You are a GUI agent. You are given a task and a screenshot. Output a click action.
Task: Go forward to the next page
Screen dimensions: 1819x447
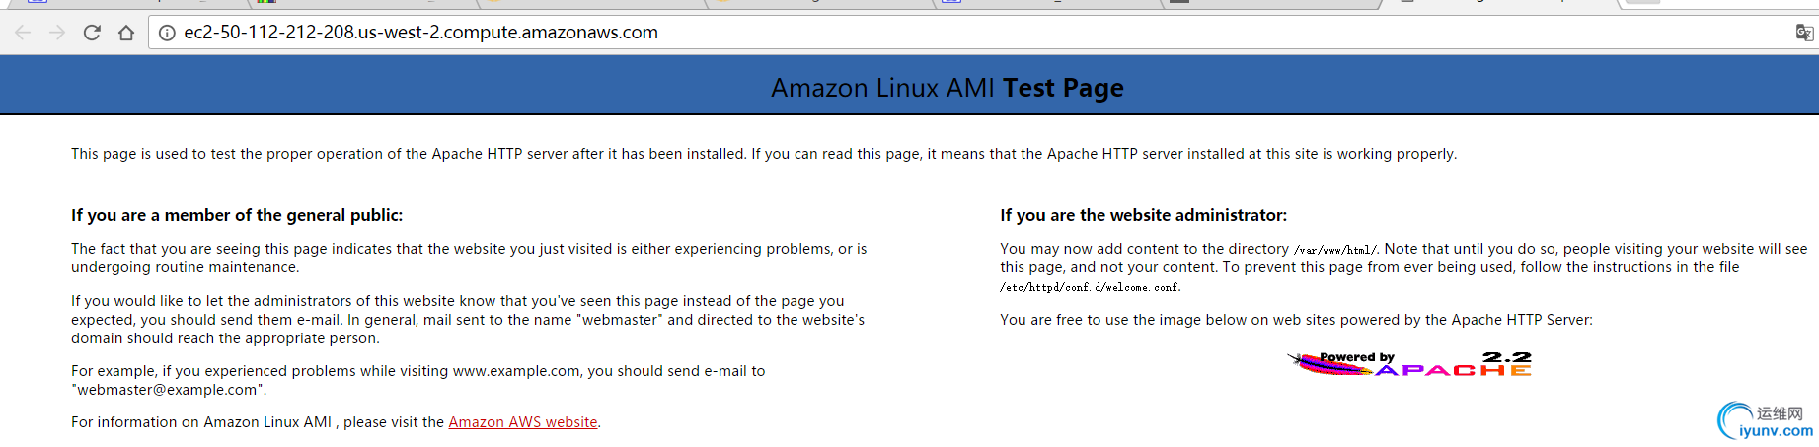[x=57, y=33]
